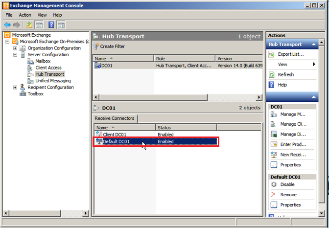The width and height of the screenshot is (329, 228).
Task: Open the View submenu arrow in Actions
Action: point(314,64)
